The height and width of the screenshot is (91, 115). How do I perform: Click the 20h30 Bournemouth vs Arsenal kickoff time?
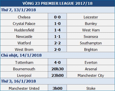(x=57, y=69)
